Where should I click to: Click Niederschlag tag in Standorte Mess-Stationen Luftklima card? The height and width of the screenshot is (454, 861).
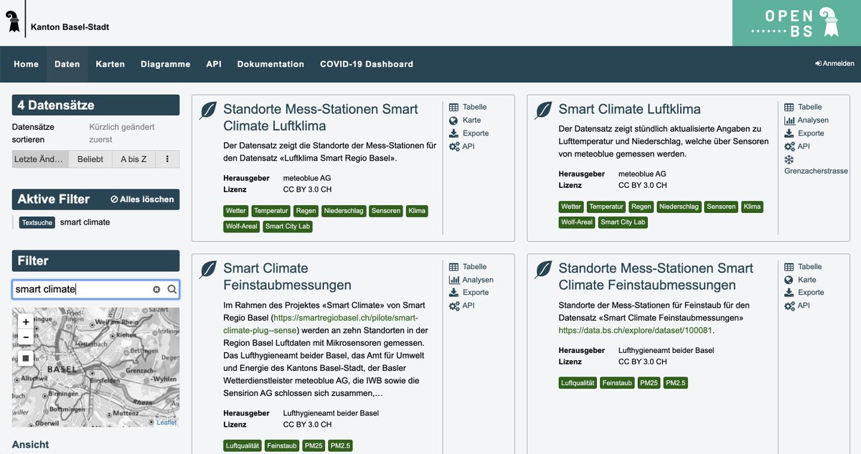pyautogui.click(x=344, y=211)
